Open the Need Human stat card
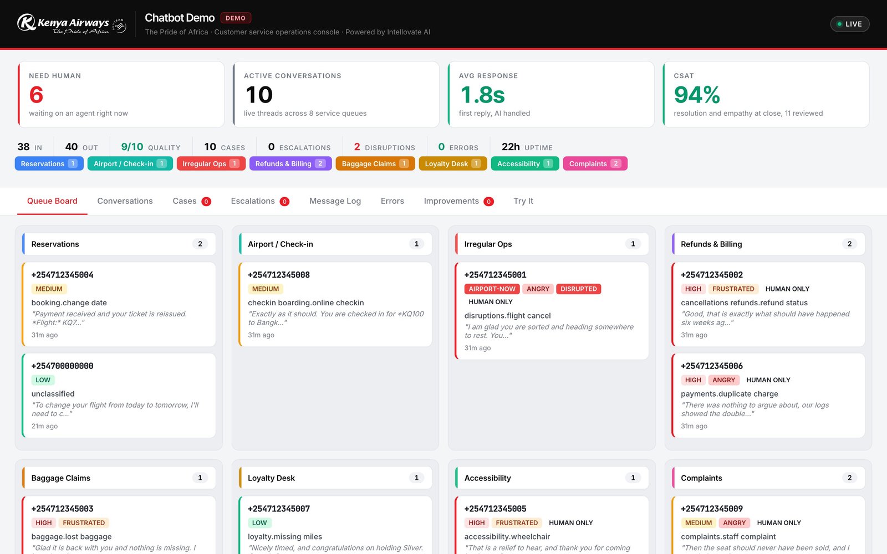Screen dimensions: 887x554 pyautogui.click(x=121, y=95)
